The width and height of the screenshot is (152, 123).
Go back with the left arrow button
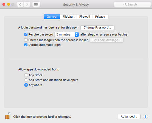pyautogui.click(x=20, y=4)
